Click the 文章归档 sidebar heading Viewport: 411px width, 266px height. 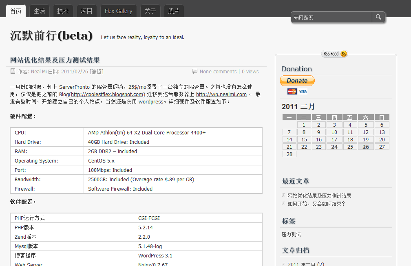(x=295, y=250)
